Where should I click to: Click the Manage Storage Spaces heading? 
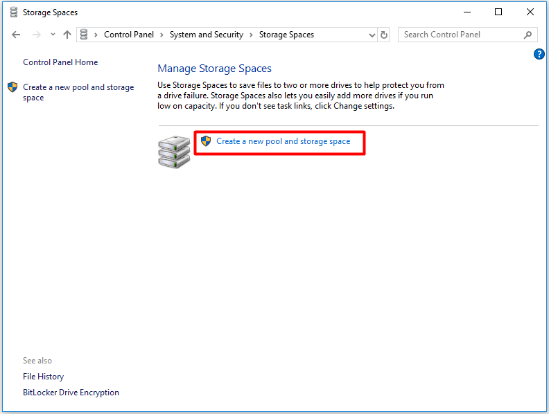tap(215, 69)
